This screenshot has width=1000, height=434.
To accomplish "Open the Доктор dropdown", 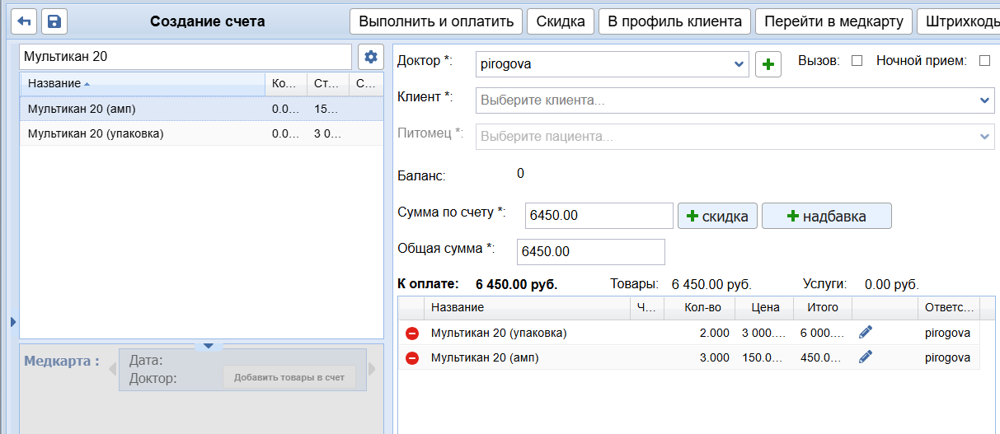I will [738, 64].
